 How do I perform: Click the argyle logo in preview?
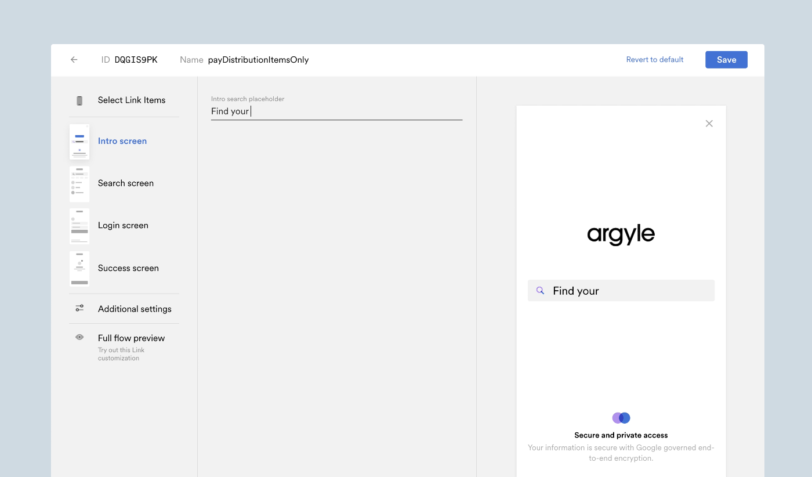click(621, 235)
